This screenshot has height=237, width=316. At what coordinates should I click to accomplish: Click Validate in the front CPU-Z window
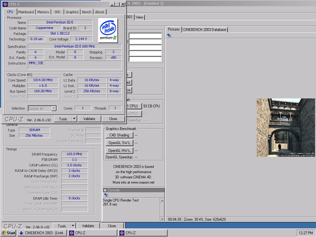coord(89,119)
